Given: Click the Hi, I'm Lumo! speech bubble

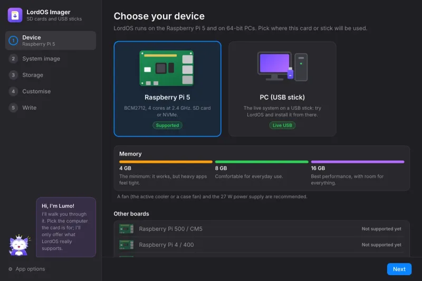Looking at the screenshot, I should coord(66,227).
